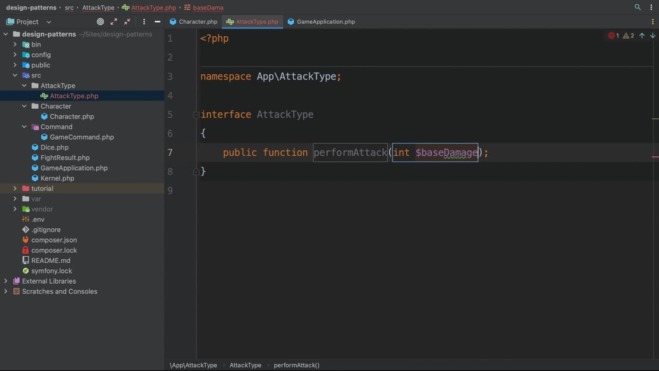Jump to previous highlighted error arrow

pos(642,36)
